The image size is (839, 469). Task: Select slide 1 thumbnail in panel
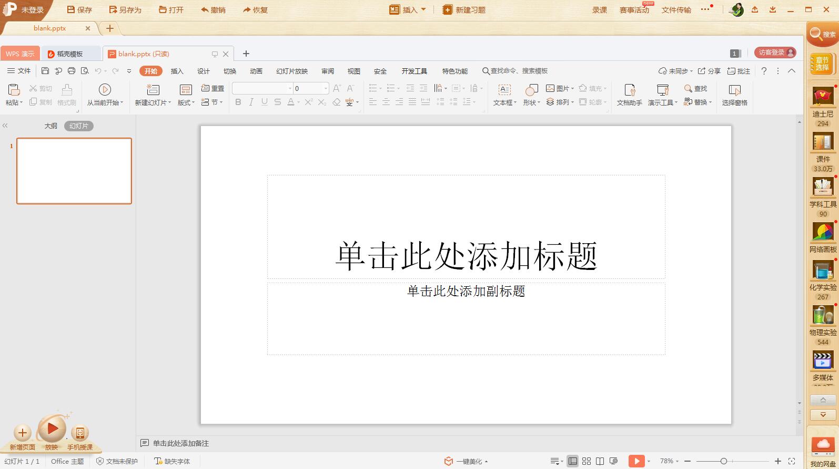(74, 171)
